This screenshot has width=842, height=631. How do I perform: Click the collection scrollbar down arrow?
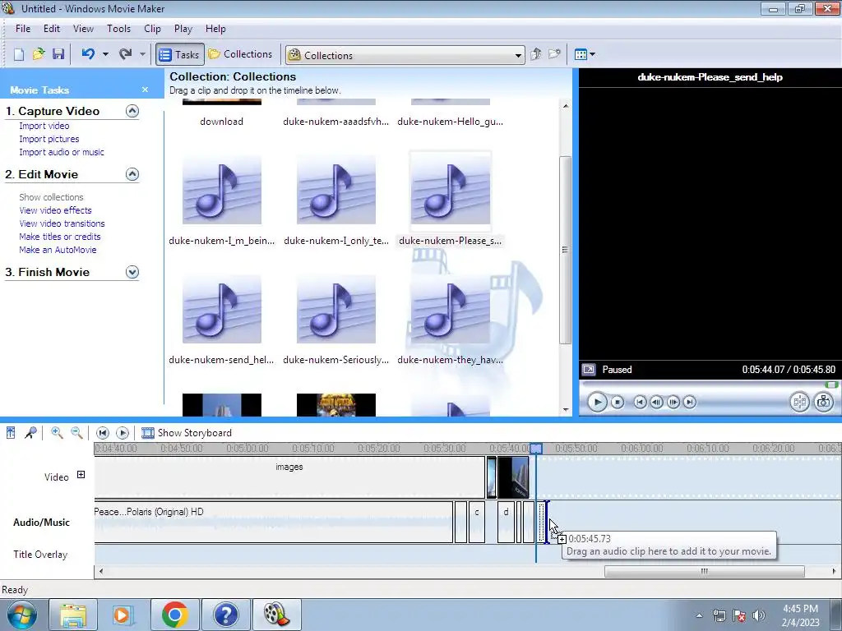point(566,410)
